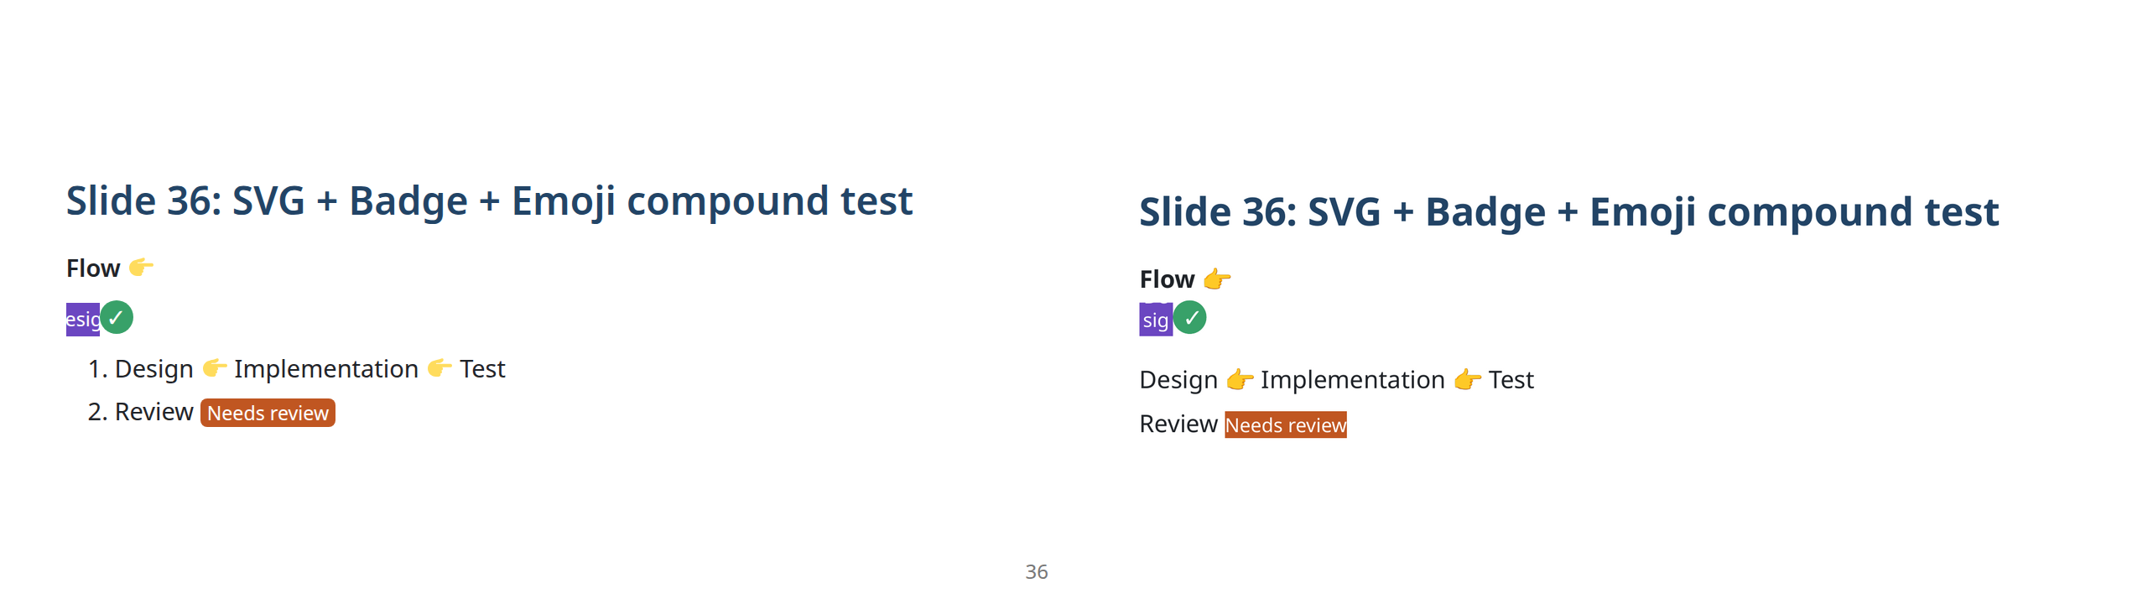This screenshot has width=2148, height=604.
Task: Click the slide number 36 at bottom
Action: click(1036, 572)
